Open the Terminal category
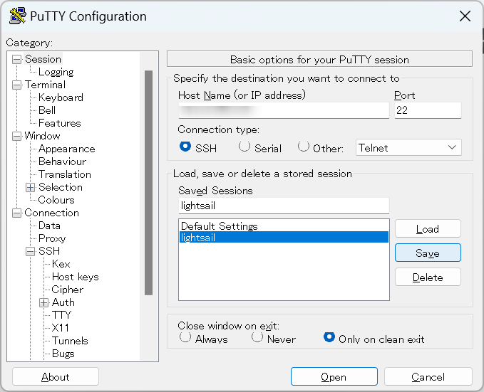The image size is (484, 392). pyautogui.click(x=45, y=85)
